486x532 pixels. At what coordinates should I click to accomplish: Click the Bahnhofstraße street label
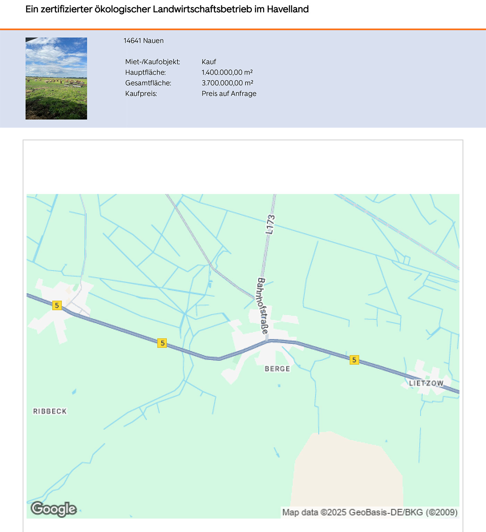pos(263,306)
